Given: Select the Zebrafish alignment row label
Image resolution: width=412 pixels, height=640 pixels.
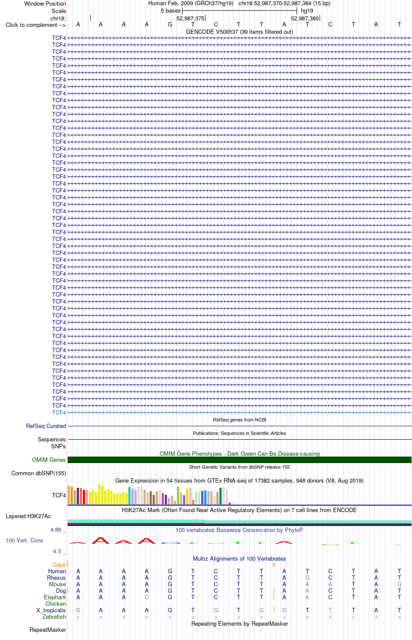Looking at the screenshot, I should click(x=54, y=617).
